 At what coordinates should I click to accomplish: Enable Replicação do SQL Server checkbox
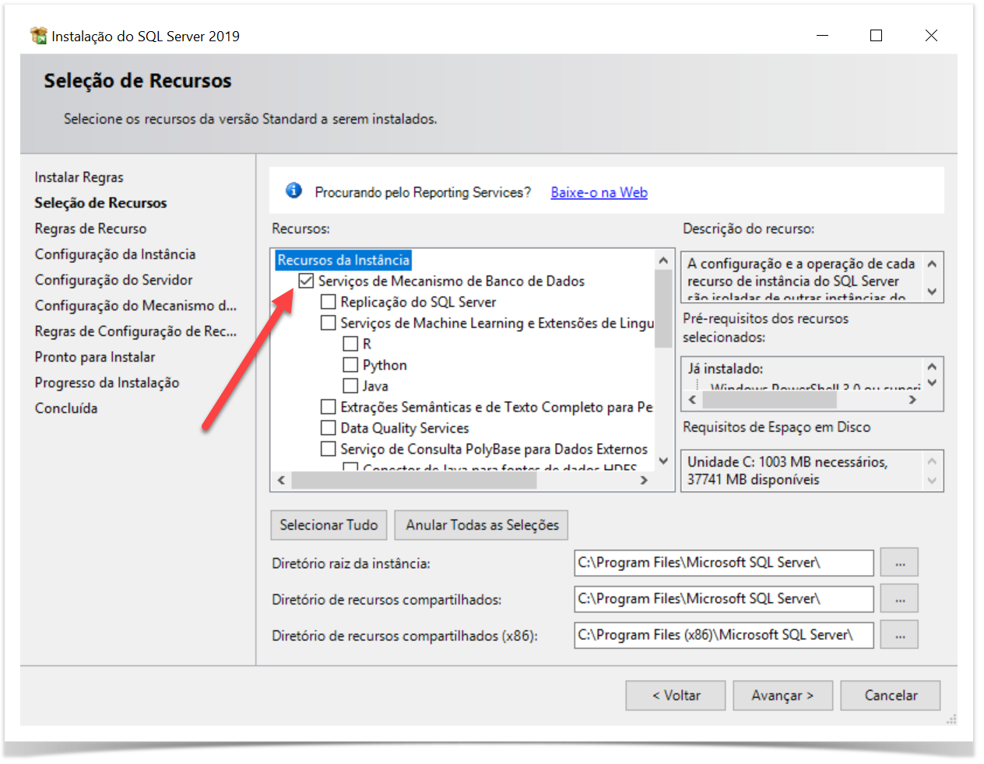pos(329,302)
